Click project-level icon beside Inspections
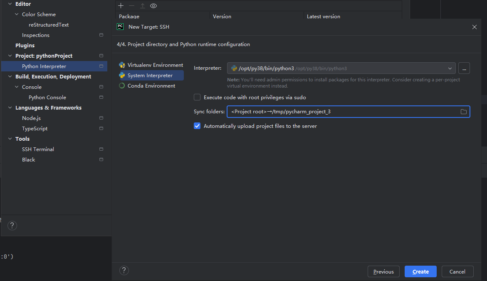487x281 pixels. click(x=101, y=35)
